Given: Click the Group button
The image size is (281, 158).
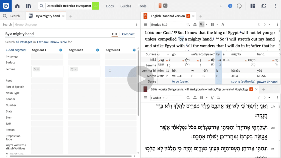Looking at the screenshot, I should [x=19, y=24].
